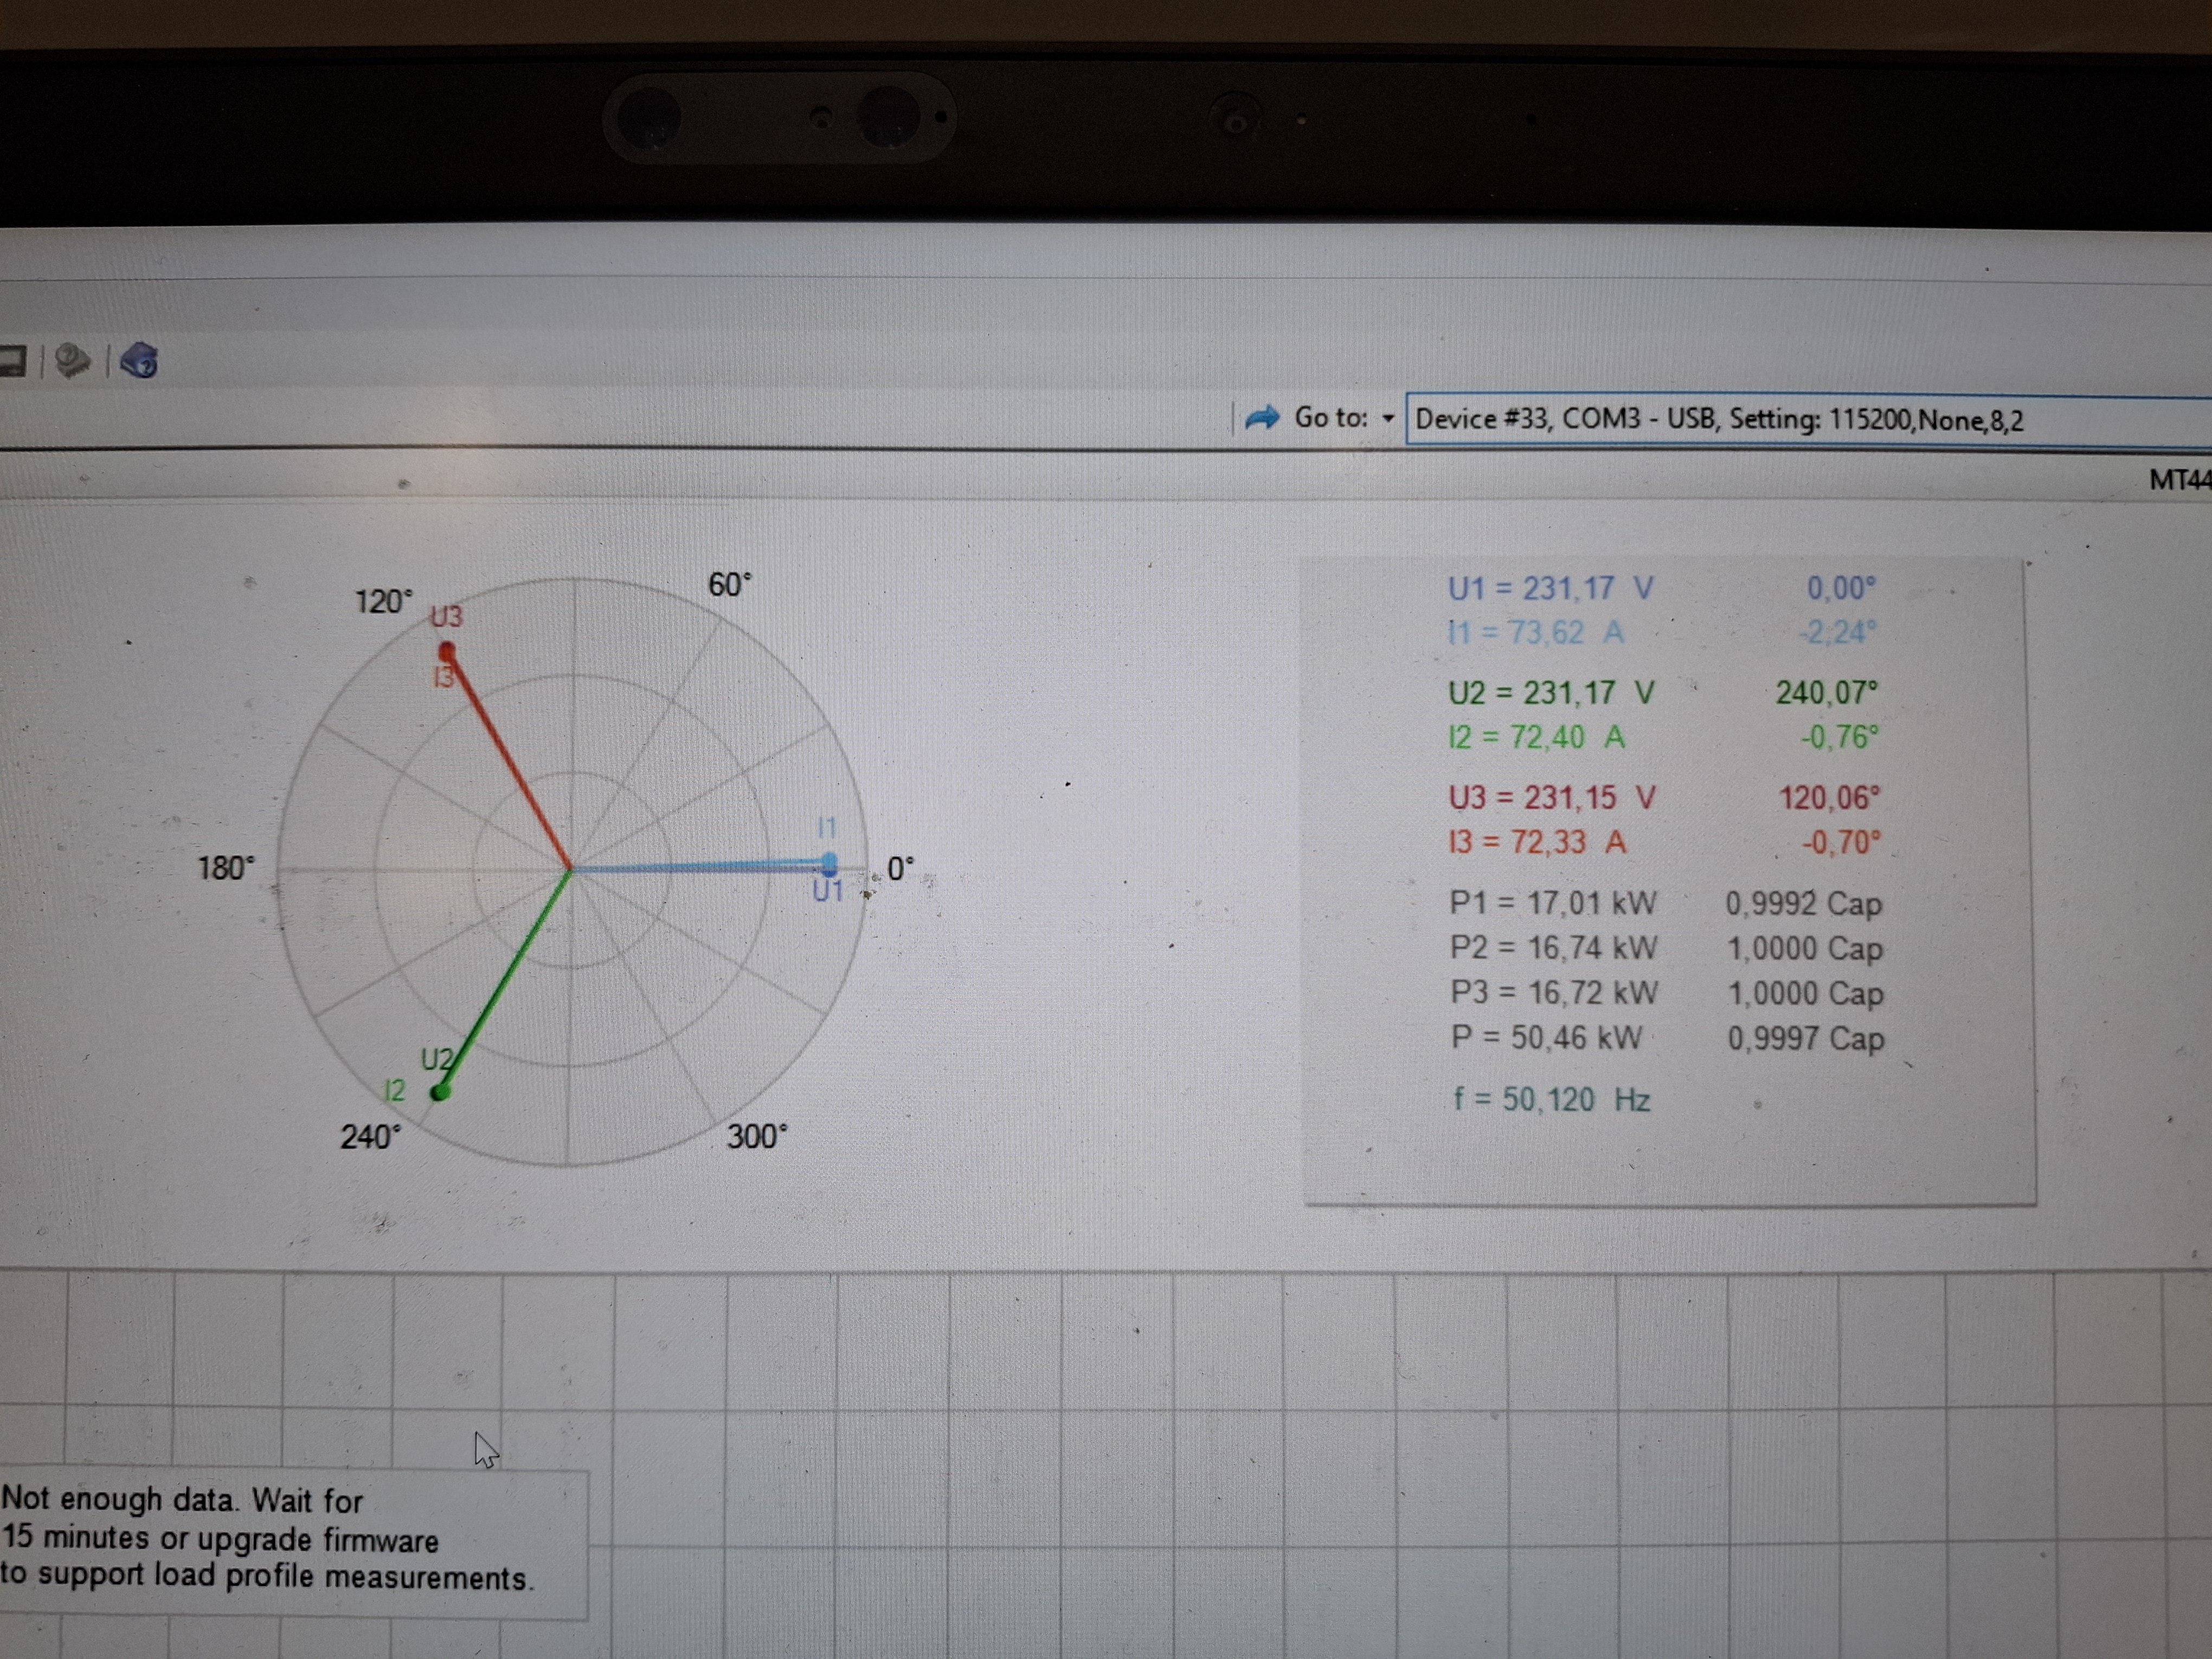Click the 180° label on the diagram

point(226,867)
